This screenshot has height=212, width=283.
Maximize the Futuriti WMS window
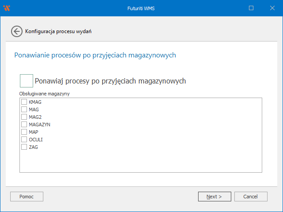point(251,8)
